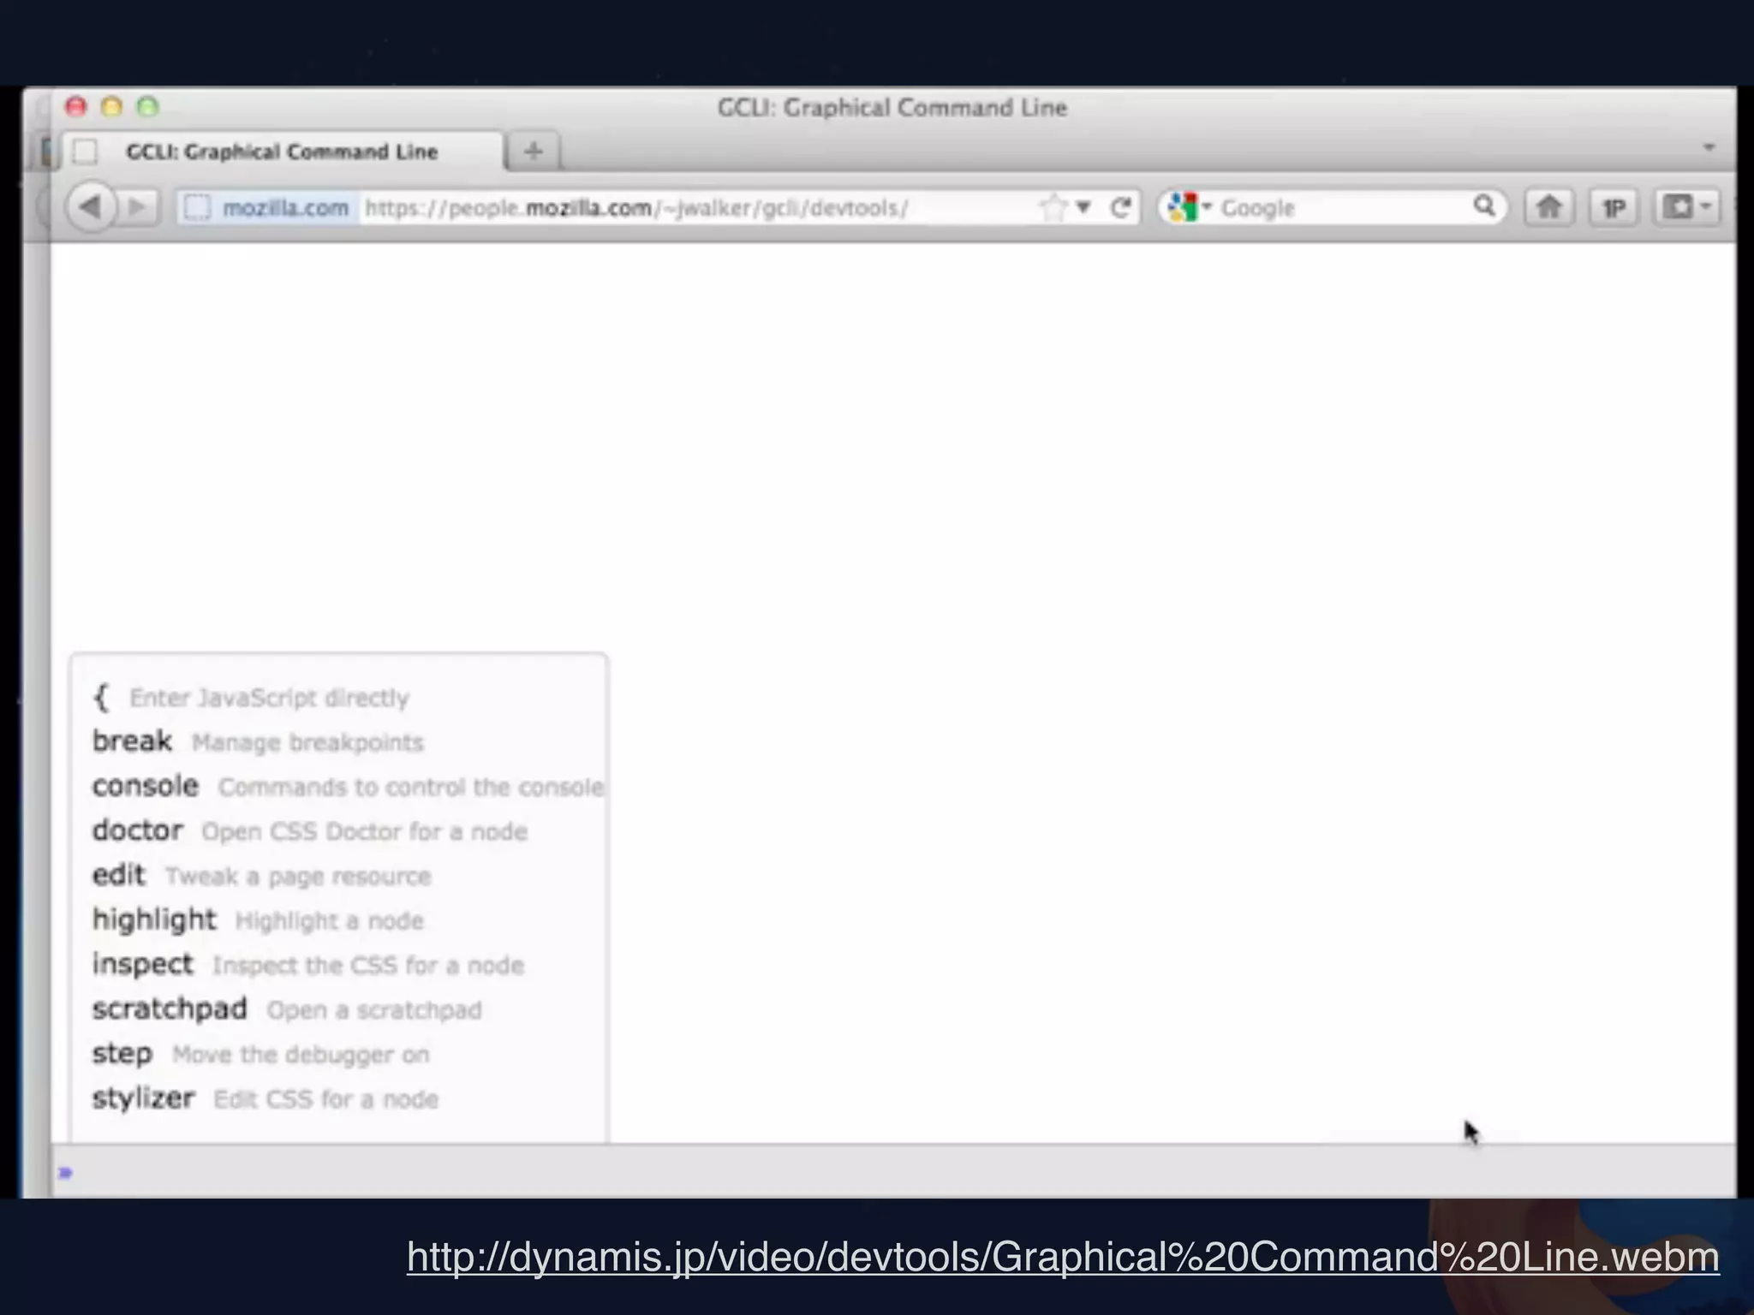Click the mozilla.com site identity button
The image size is (1754, 1315).
point(268,208)
